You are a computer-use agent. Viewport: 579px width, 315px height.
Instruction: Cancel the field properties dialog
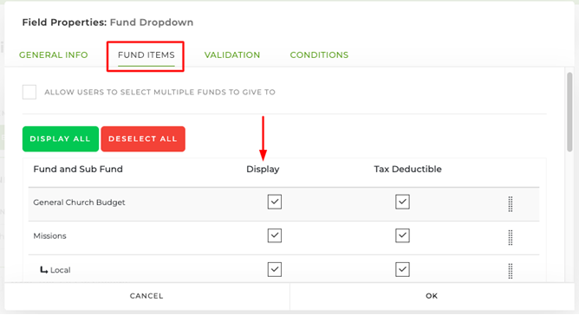146,296
